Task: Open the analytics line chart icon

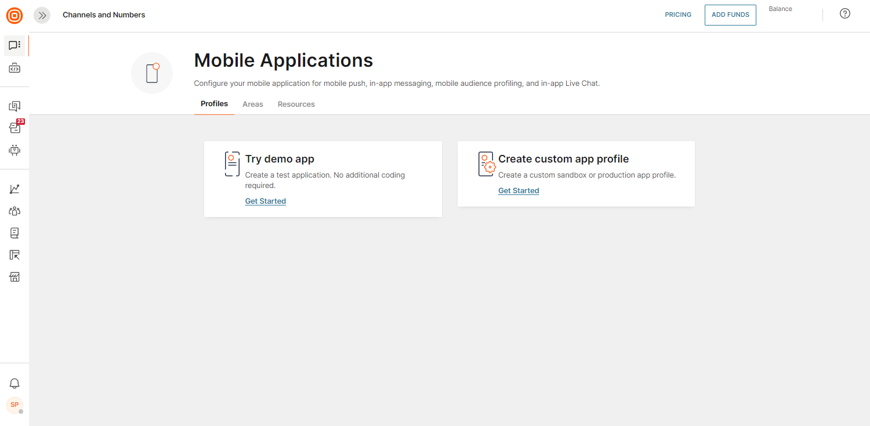Action: point(14,189)
